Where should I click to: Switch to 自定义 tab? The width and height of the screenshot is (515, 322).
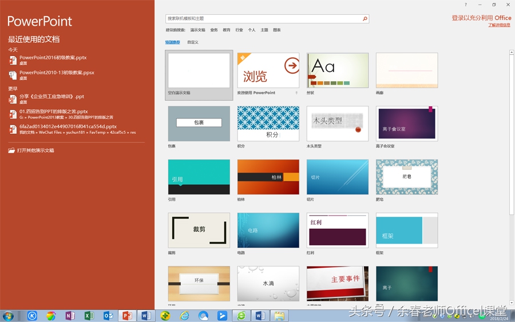(x=193, y=42)
